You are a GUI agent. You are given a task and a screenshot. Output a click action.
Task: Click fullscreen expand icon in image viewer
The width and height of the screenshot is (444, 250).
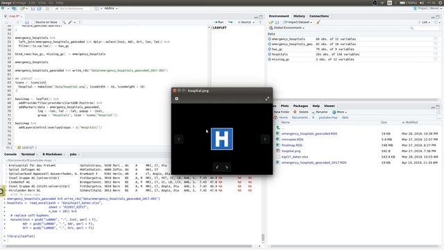pyautogui.click(x=267, y=99)
